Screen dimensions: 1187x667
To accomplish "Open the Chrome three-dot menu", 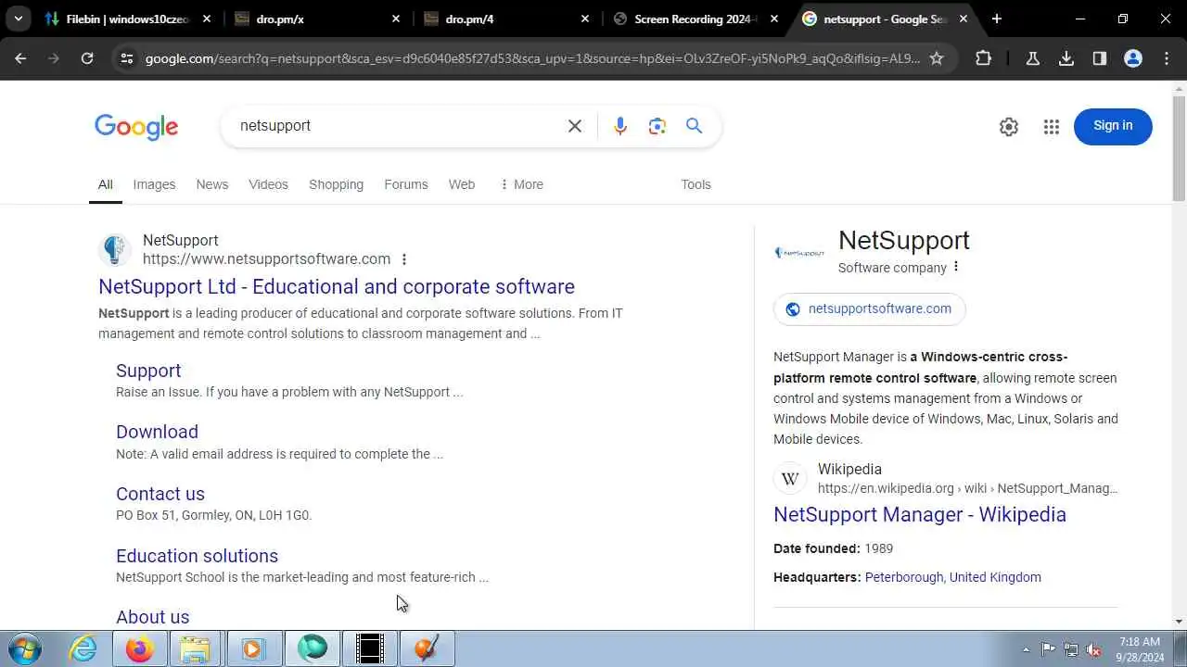I will click(x=1167, y=58).
